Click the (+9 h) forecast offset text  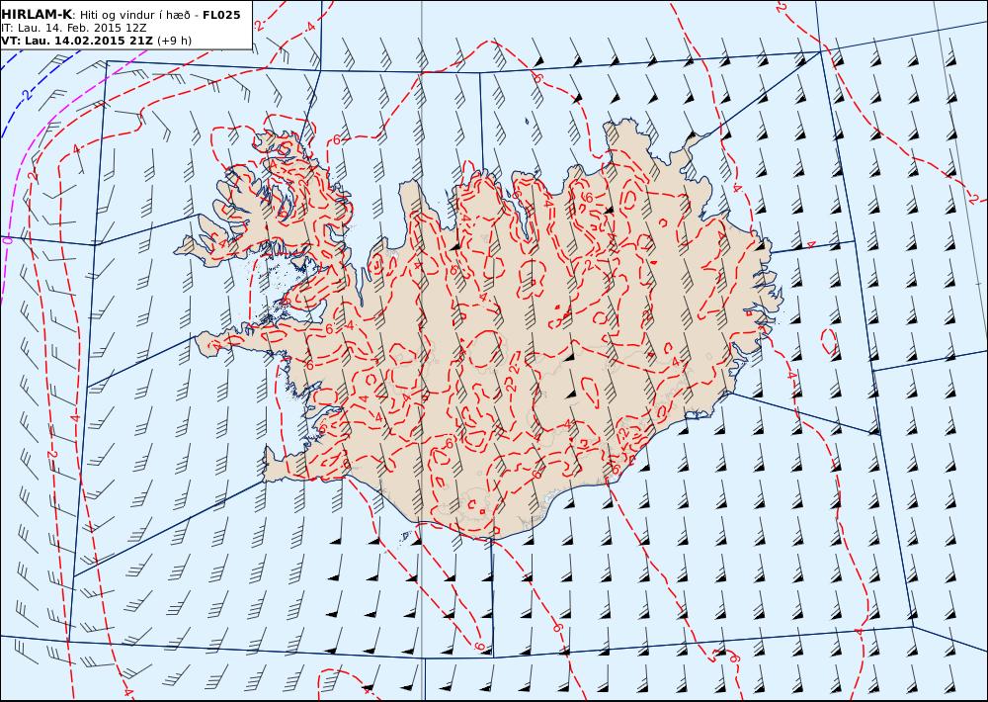pos(175,41)
